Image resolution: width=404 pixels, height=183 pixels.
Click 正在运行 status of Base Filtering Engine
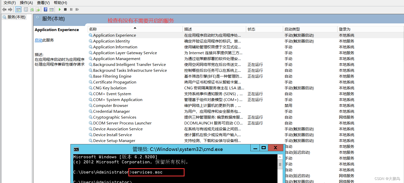(255, 76)
